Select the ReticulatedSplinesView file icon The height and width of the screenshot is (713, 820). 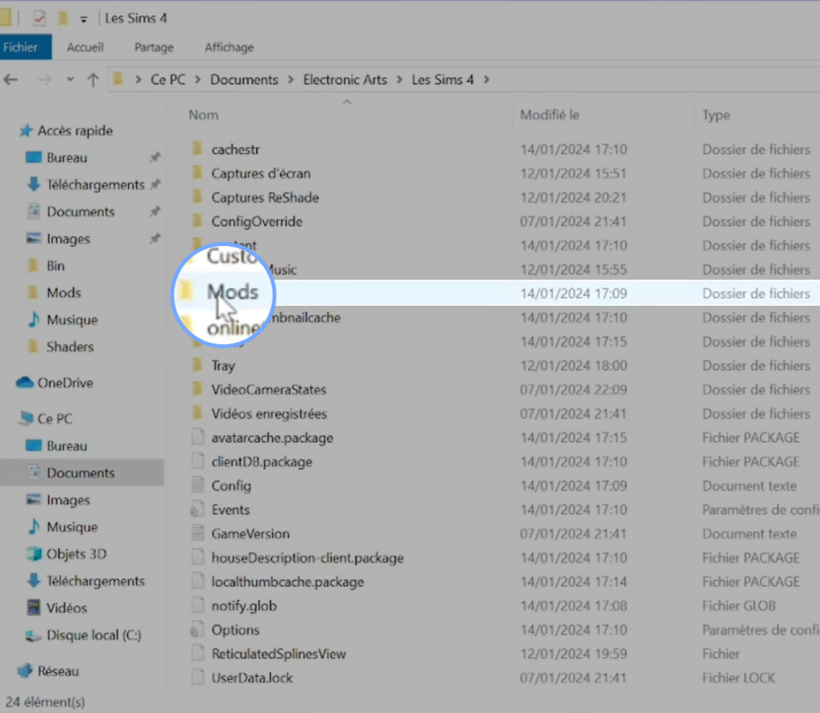[x=197, y=654]
